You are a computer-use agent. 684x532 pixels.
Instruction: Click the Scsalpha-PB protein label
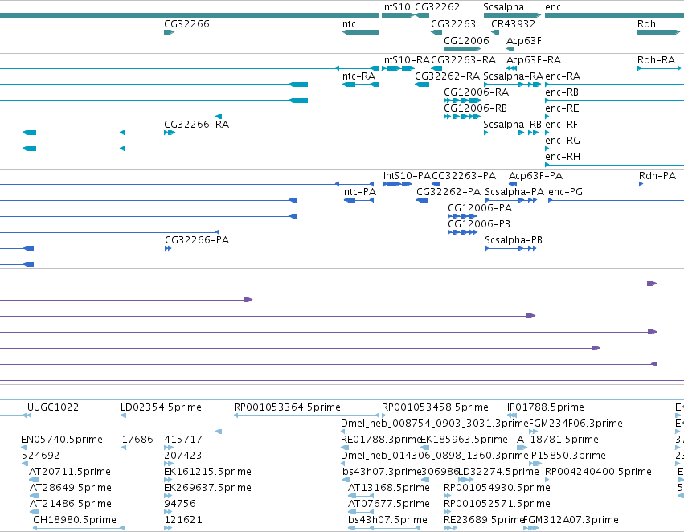pos(514,241)
